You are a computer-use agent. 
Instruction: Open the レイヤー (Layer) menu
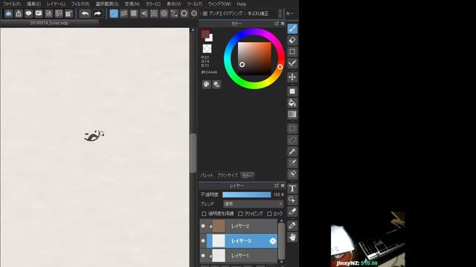tap(56, 4)
